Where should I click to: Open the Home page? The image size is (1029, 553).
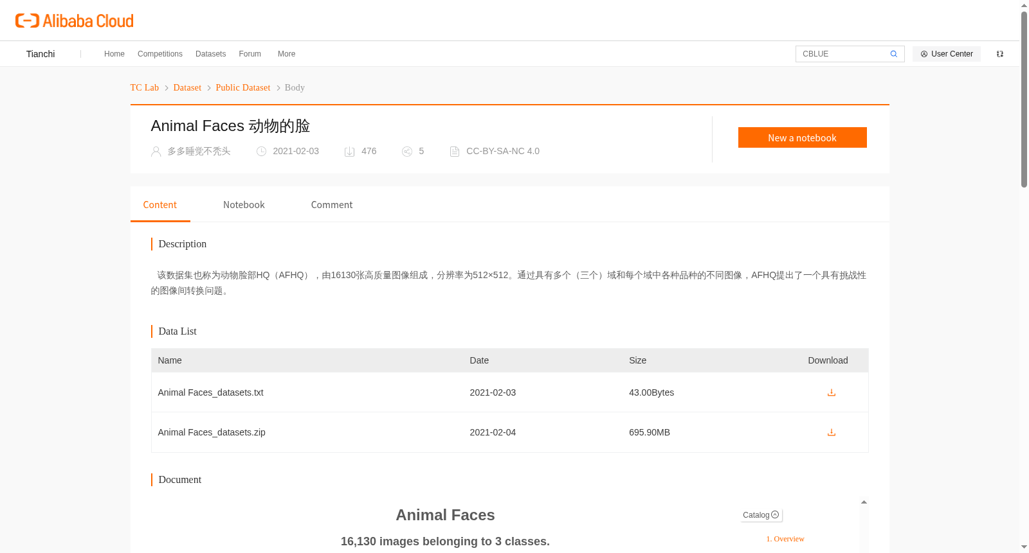pyautogui.click(x=114, y=54)
